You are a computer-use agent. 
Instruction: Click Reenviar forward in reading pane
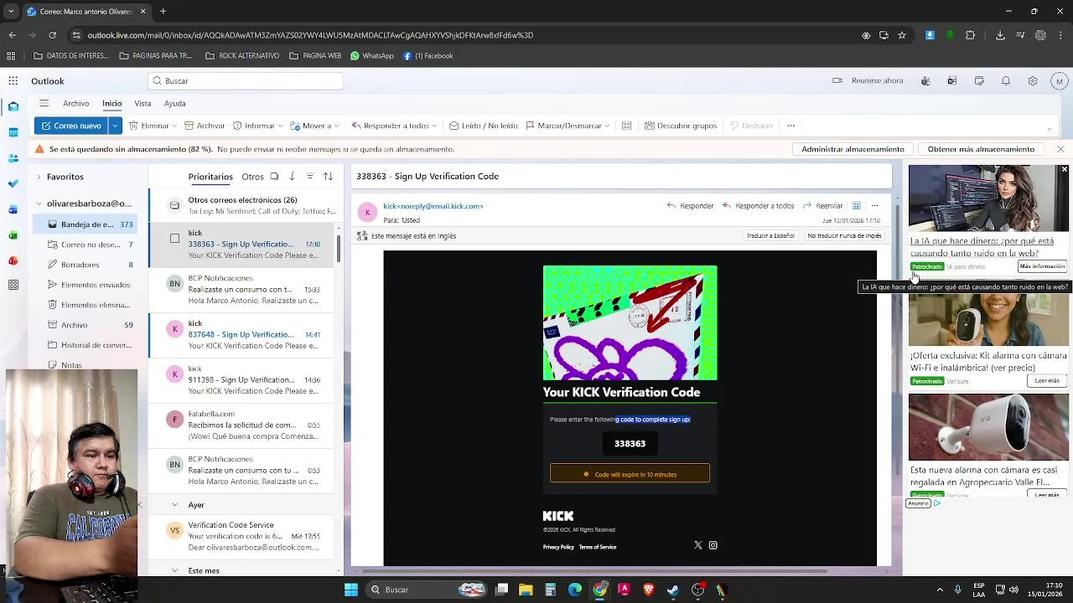(822, 206)
